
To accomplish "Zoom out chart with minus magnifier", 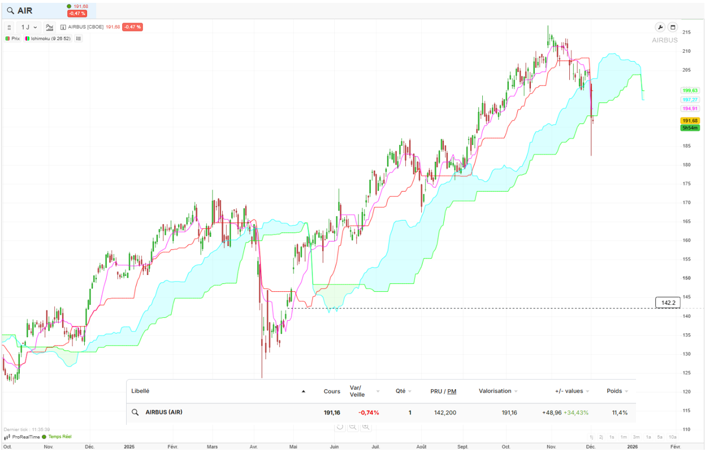I will click(353, 427).
